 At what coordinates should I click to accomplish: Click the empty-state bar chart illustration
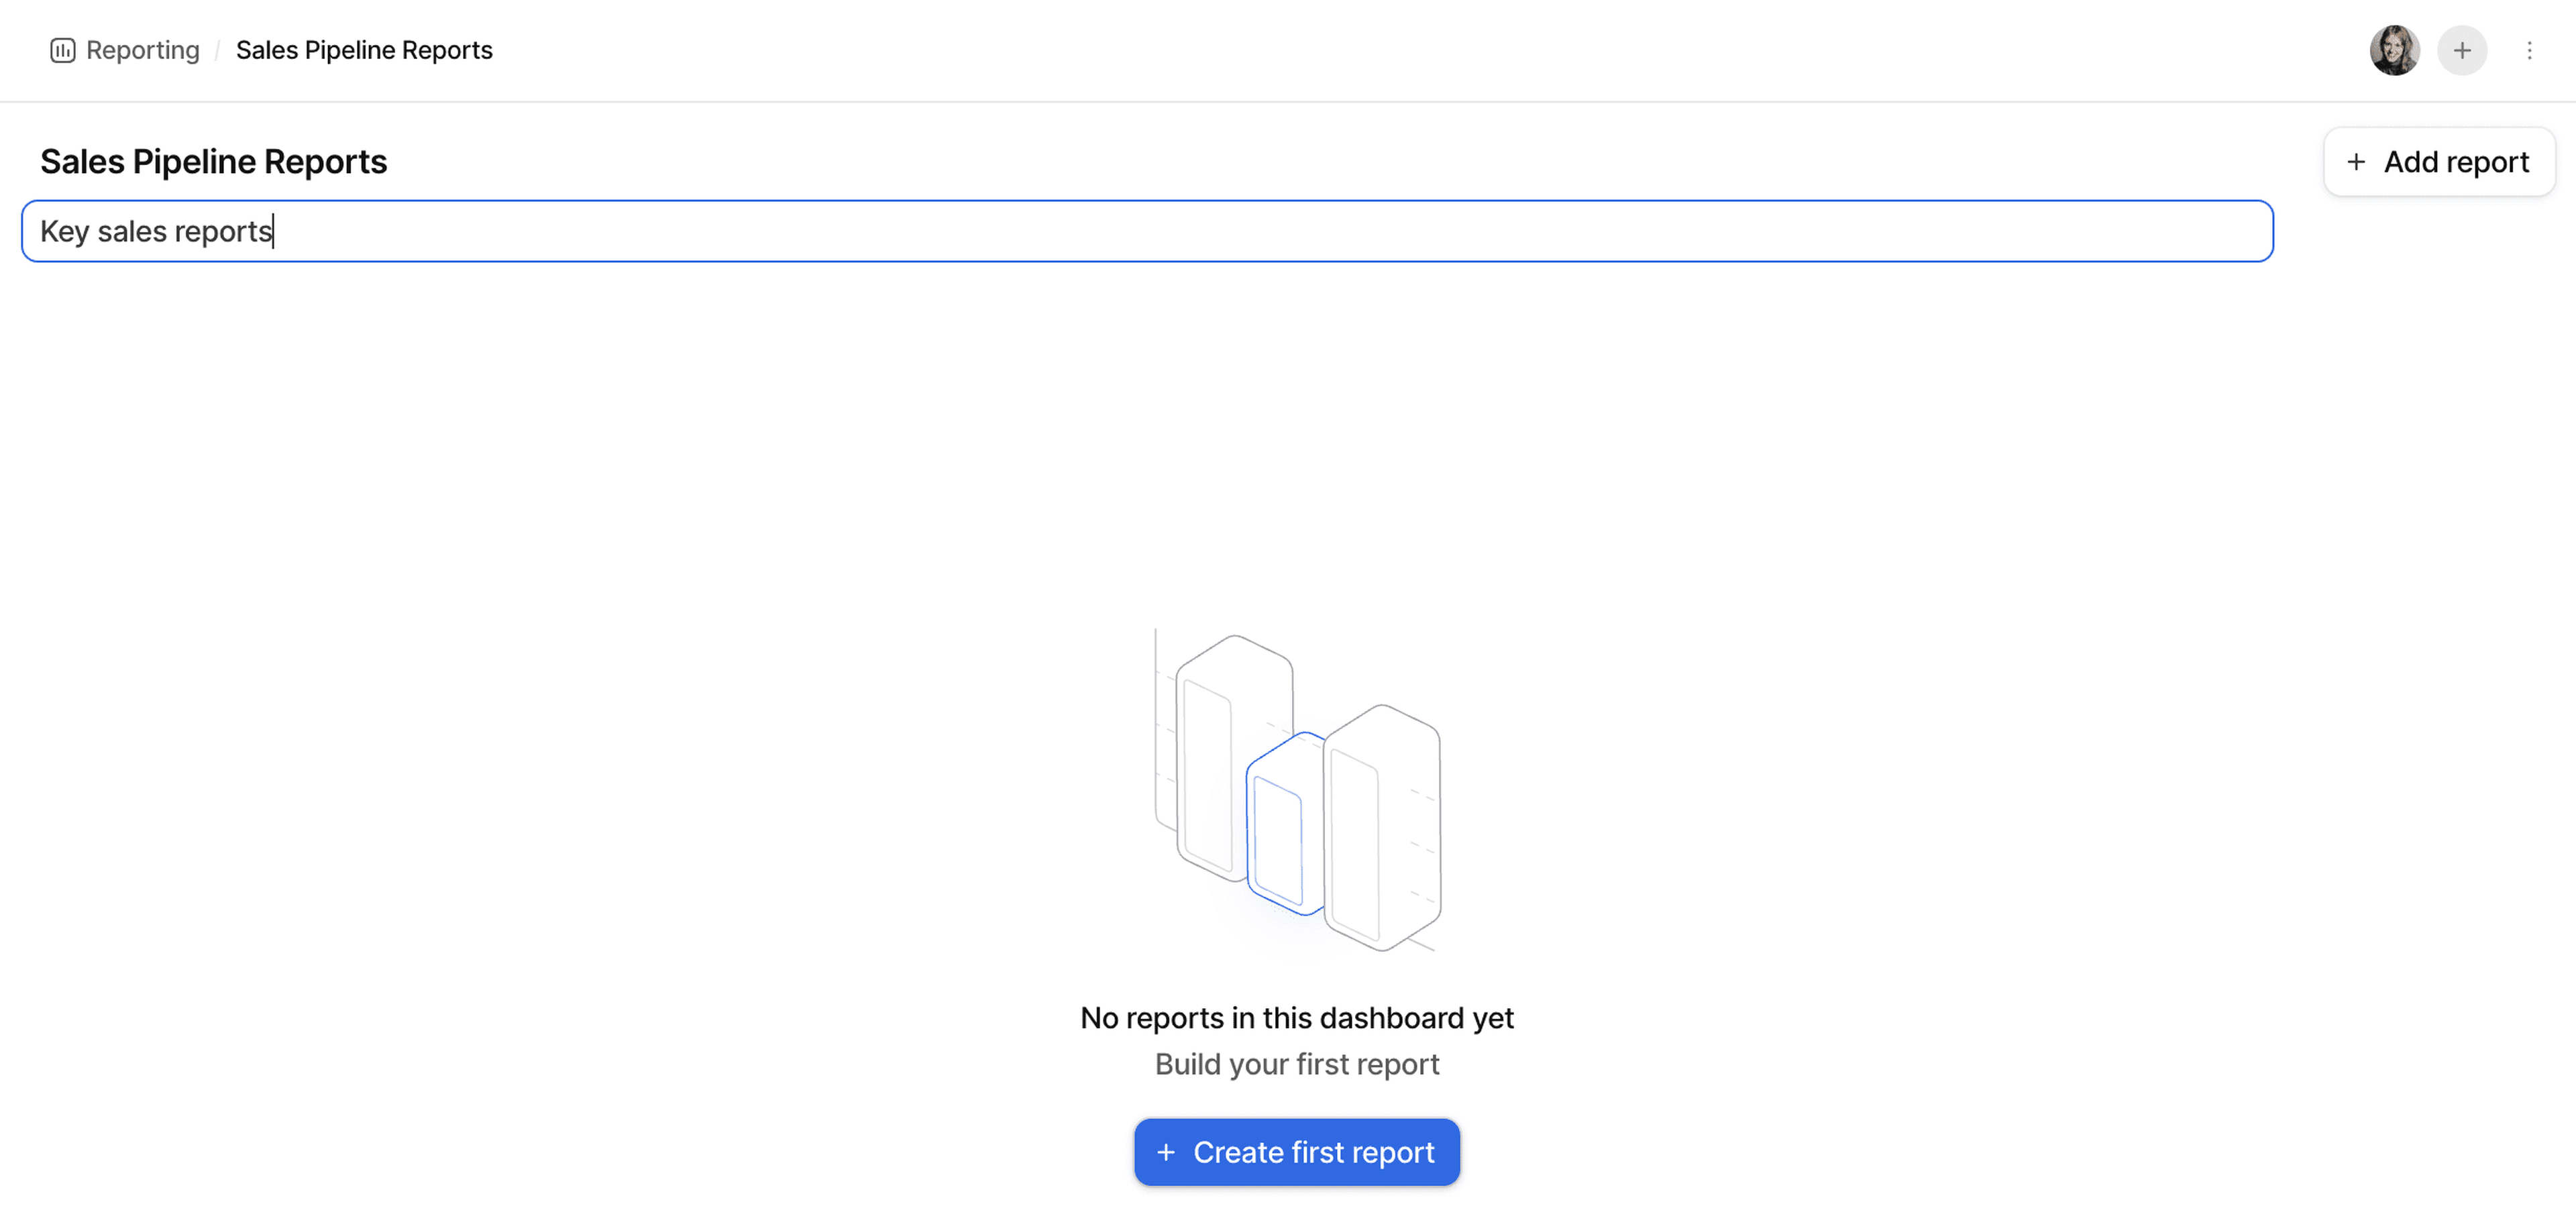click(x=1297, y=790)
